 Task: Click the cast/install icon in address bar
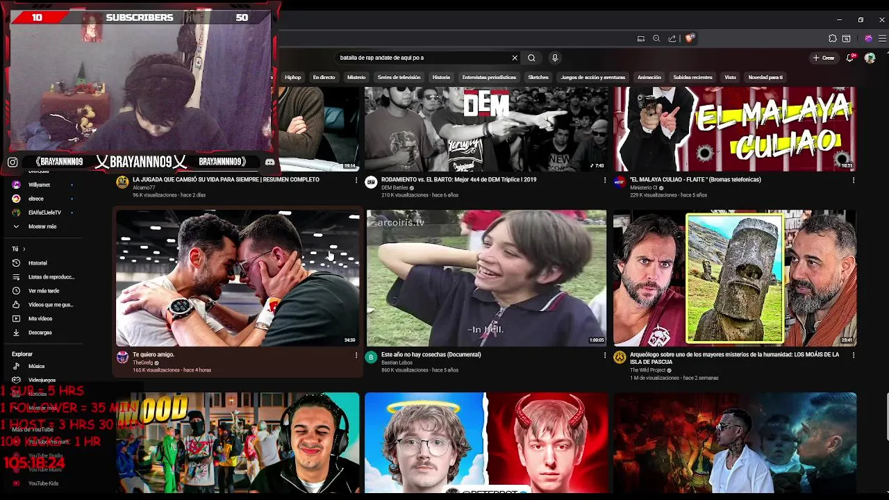pyautogui.click(x=640, y=38)
